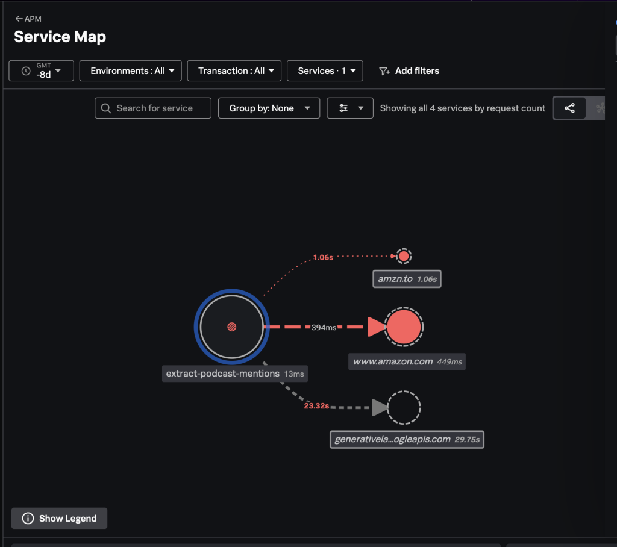This screenshot has height=547, width=617.
Task: Switch to the graph layout view toggle
Action: (x=569, y=108)
